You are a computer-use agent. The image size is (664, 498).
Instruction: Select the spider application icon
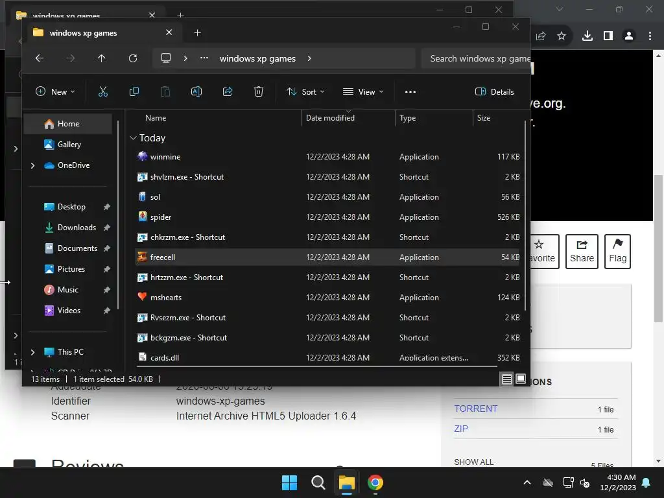pos(142,217)
